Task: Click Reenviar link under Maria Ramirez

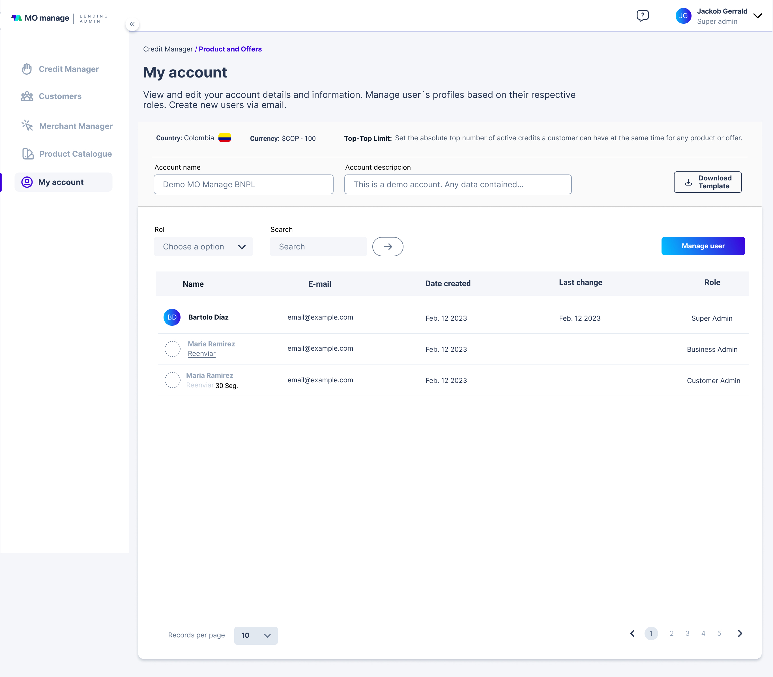Action: (x=201, y=353)
